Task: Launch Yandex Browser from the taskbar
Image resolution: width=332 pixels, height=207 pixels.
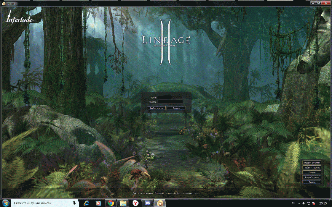Action: pos(135,203)
